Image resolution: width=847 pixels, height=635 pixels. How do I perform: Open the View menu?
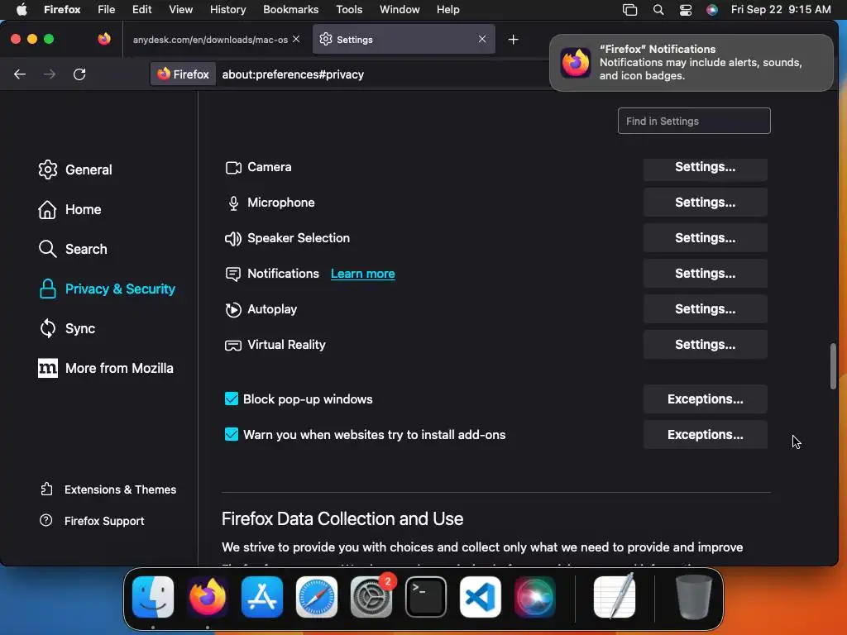180,10
